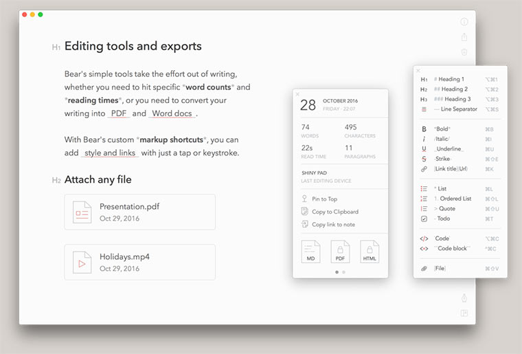Click the pin icon beside Pin to Top
Viewport: 522px width, 354px height.
(x=304, y=199)
